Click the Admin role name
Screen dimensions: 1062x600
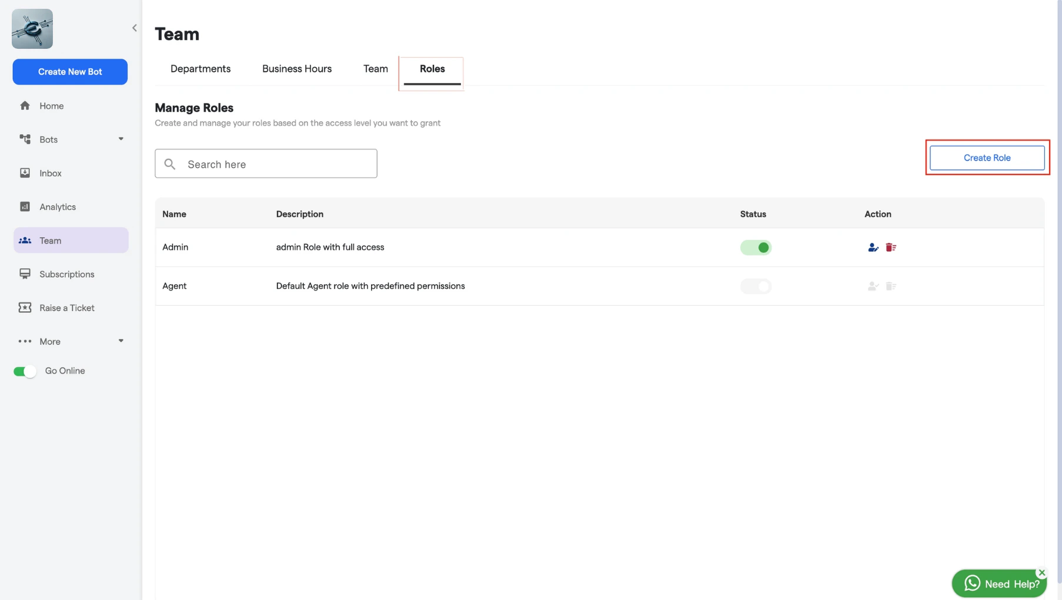pyautogui.click(x=175, y=247)
